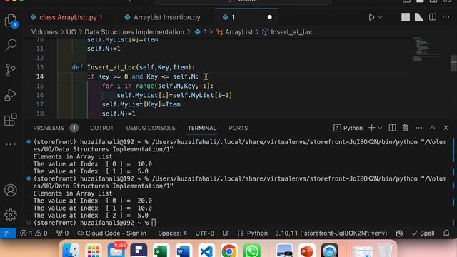Open notifications bell
The image size is (457, 257).
[x=446, y=233]
